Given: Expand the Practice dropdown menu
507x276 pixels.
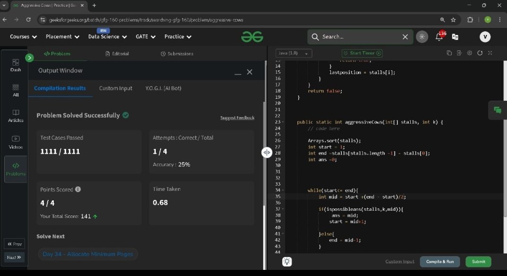Looking at the screenshot, I should (x=178, y=36).
